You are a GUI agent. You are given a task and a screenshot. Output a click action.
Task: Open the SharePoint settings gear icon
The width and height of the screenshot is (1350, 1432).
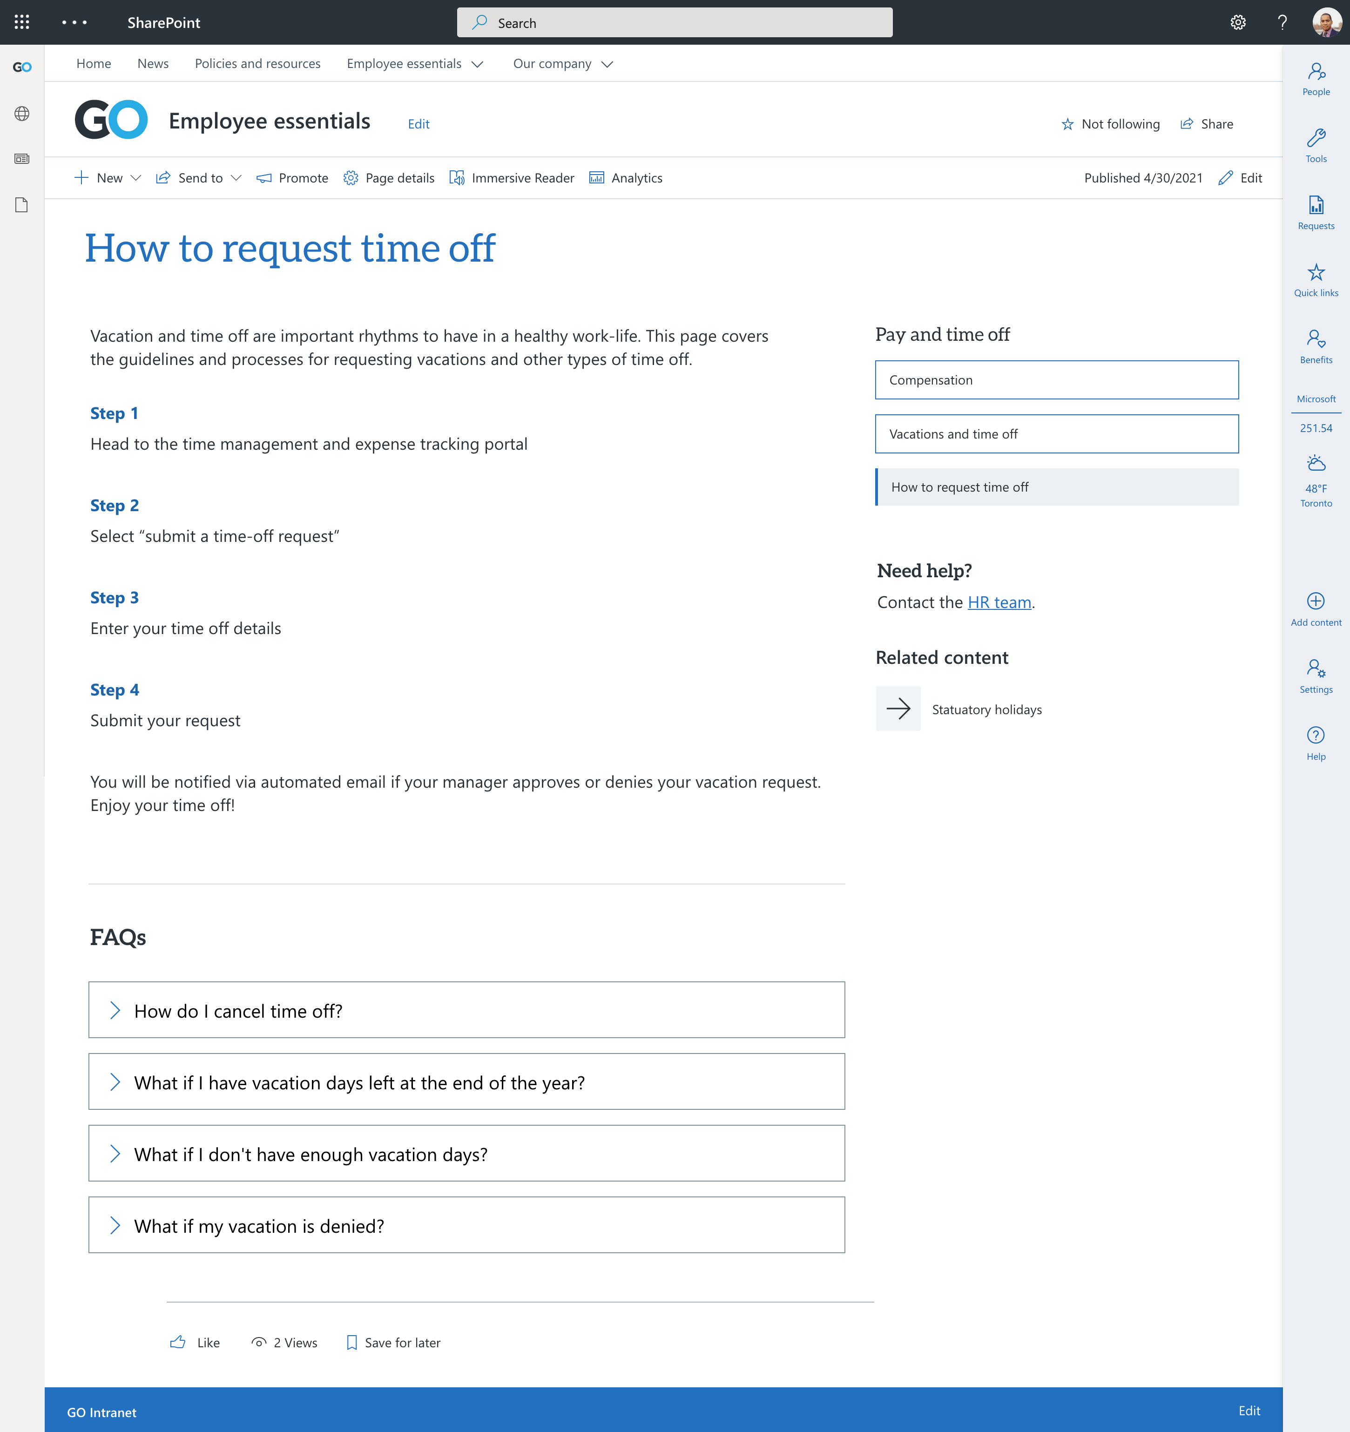click(x=1238, y=22)
